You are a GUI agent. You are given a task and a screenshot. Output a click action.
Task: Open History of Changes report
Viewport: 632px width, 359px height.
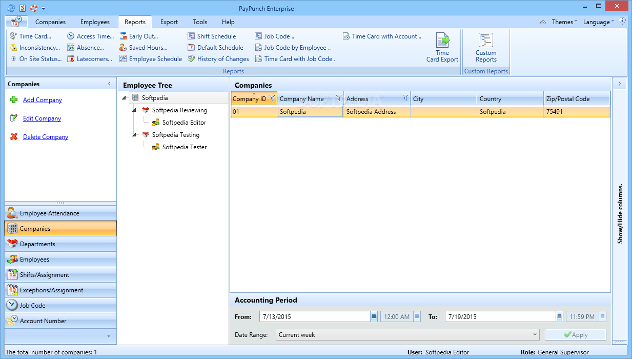click(x=218, y=59)
